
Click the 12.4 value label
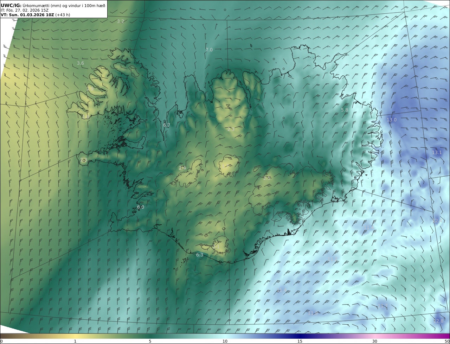point(437,221)
